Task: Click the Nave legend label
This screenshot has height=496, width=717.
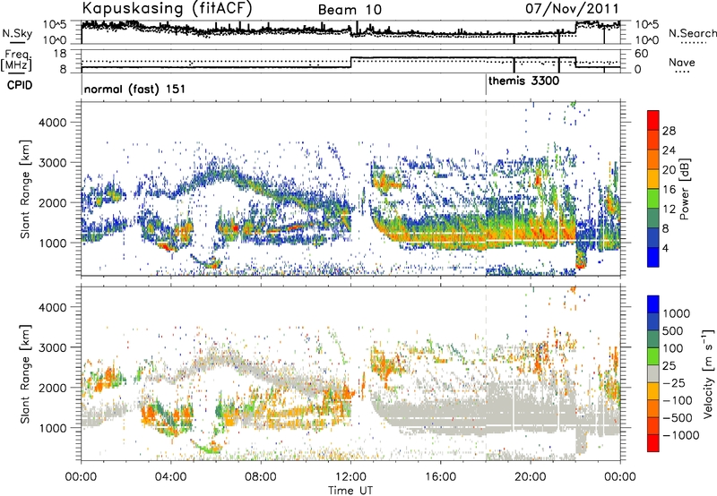Action: point(682,62)
